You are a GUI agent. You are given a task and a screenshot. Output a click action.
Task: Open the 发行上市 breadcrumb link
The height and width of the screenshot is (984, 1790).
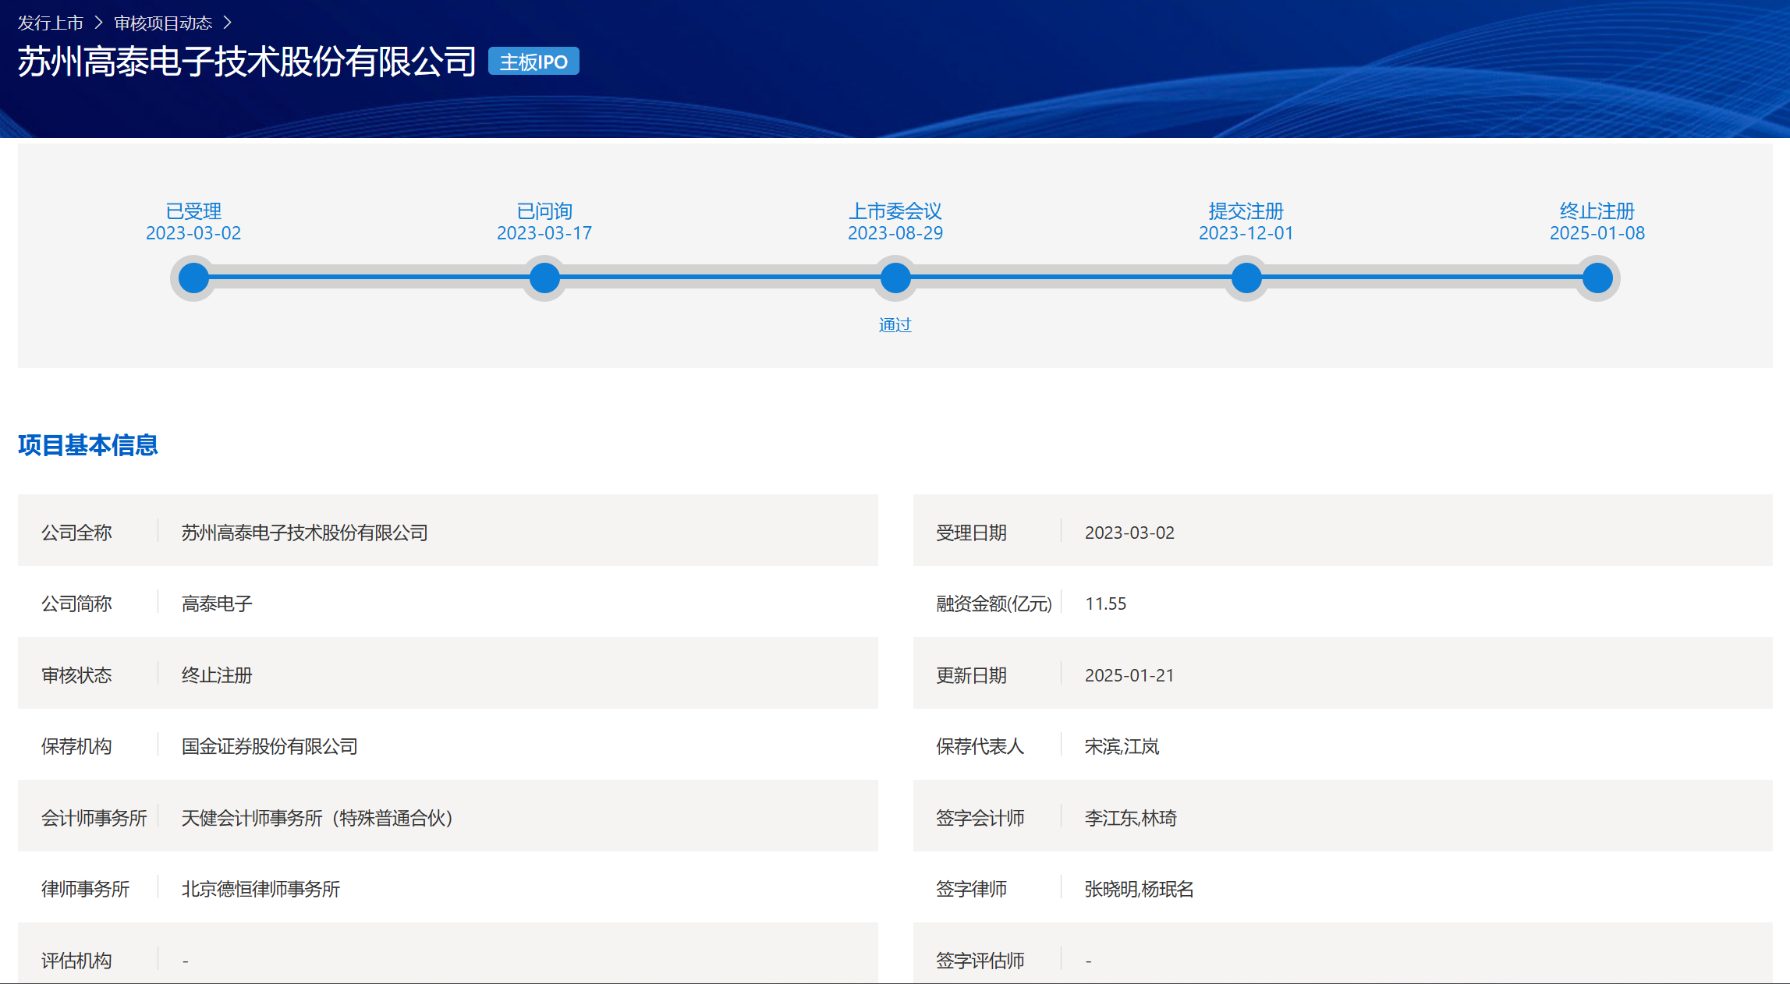tap(51, 23)
